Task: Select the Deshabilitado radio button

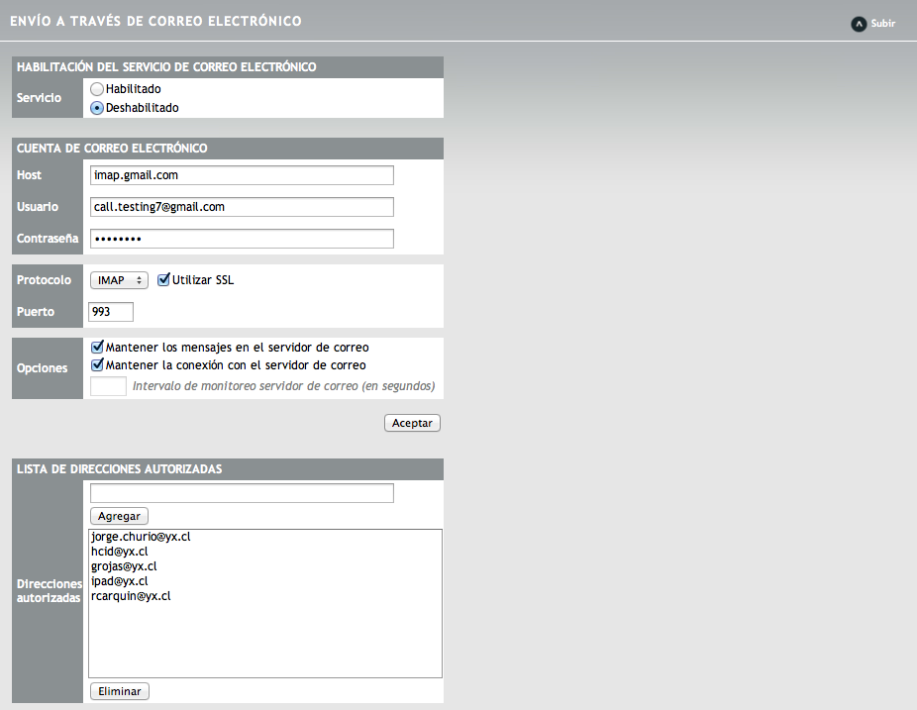Action: tap(97, 108)
